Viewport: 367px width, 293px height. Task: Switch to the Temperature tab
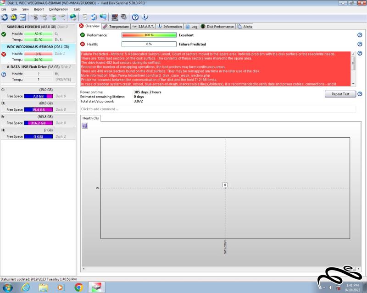116,27
